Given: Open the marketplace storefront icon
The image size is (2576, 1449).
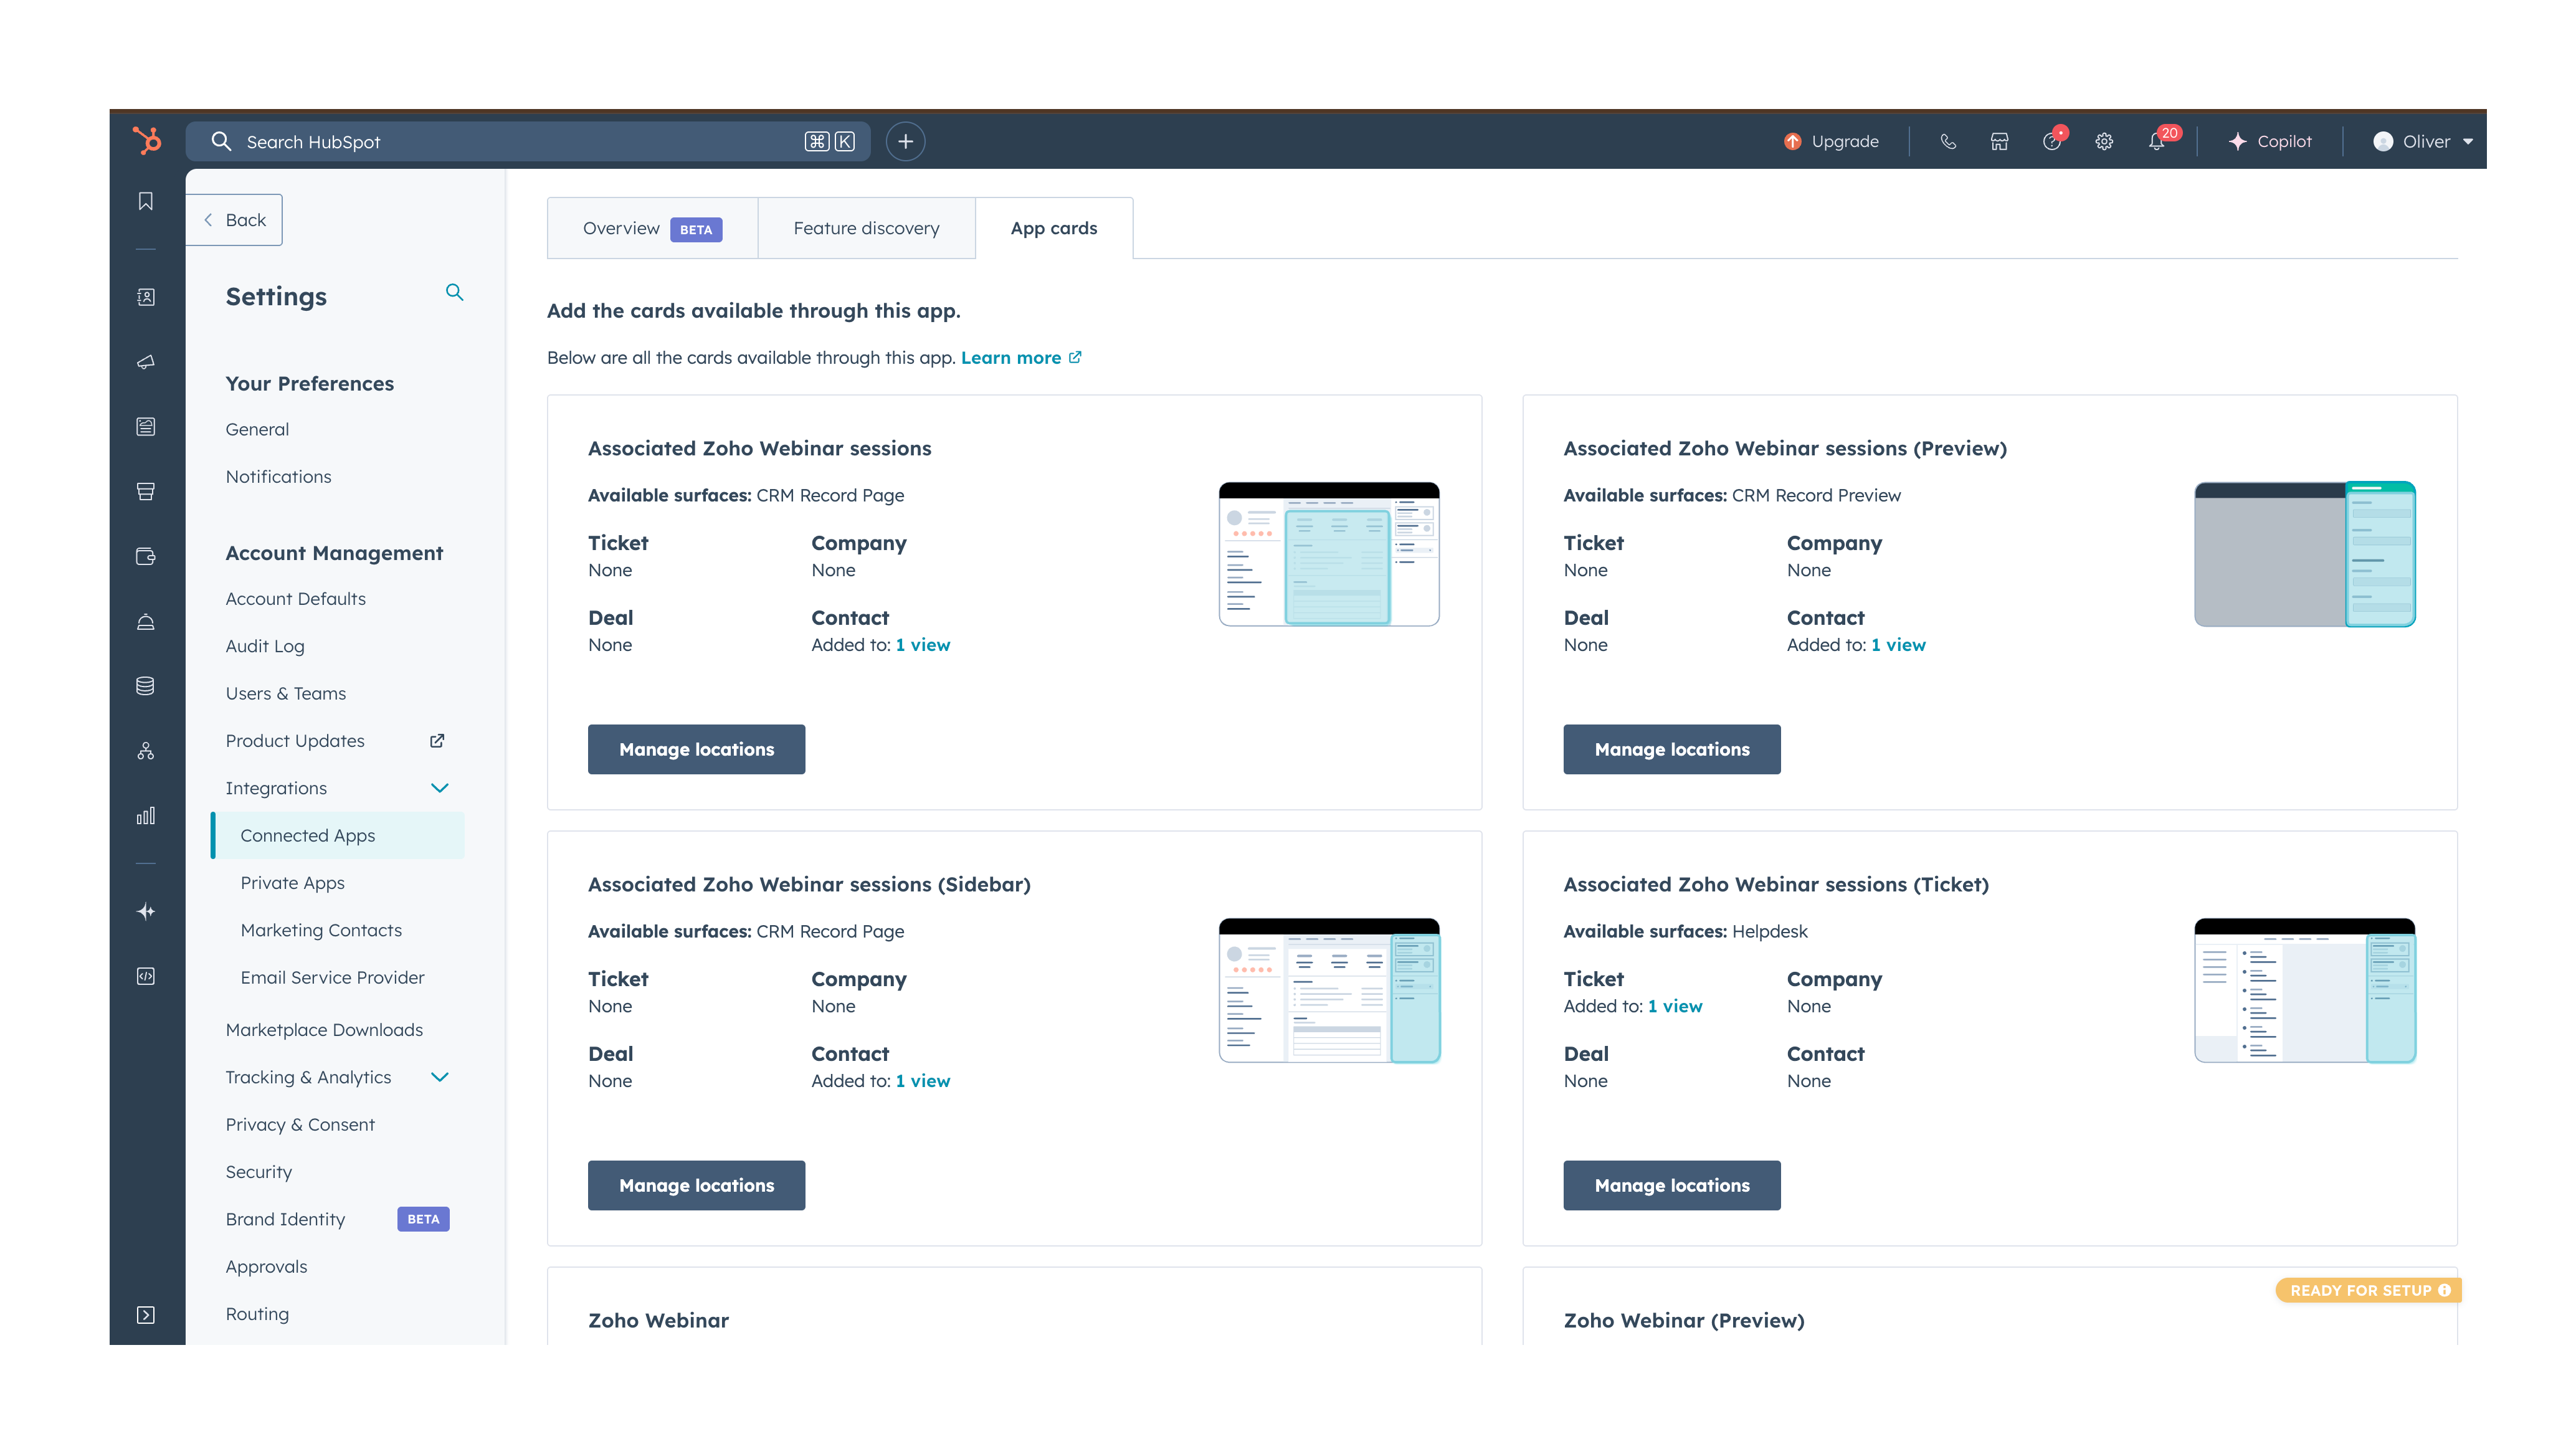Looking at the screenshot, I should pos(1999,141).
